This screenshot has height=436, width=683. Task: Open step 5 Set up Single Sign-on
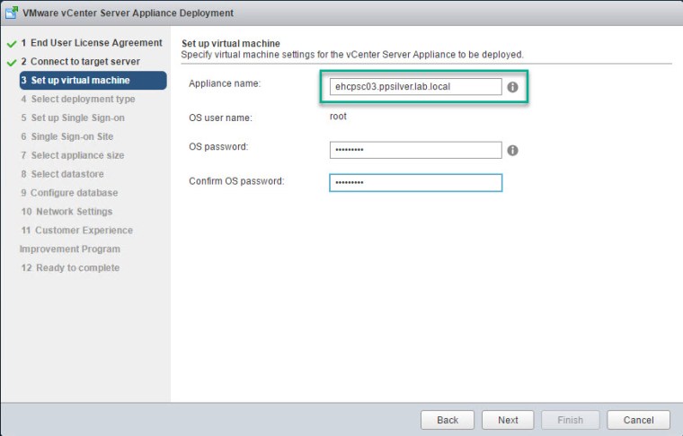(x=73, y=118)
